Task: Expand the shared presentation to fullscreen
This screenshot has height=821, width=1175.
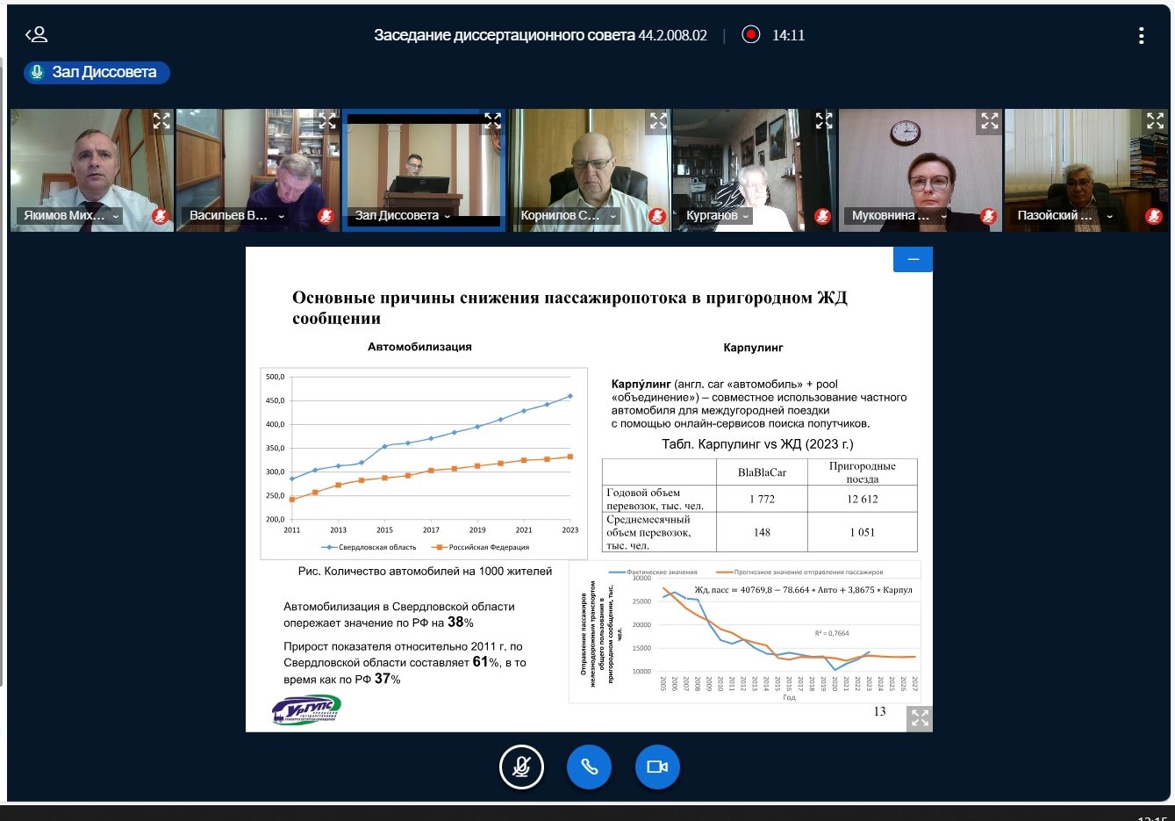Action: point(919,717)
